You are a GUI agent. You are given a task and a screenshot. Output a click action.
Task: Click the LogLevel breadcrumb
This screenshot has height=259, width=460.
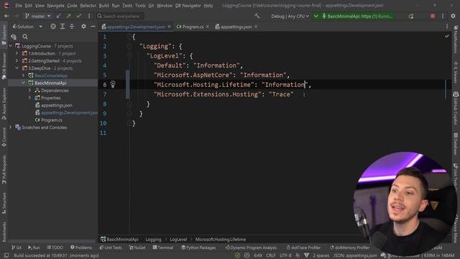coord(178,240)
